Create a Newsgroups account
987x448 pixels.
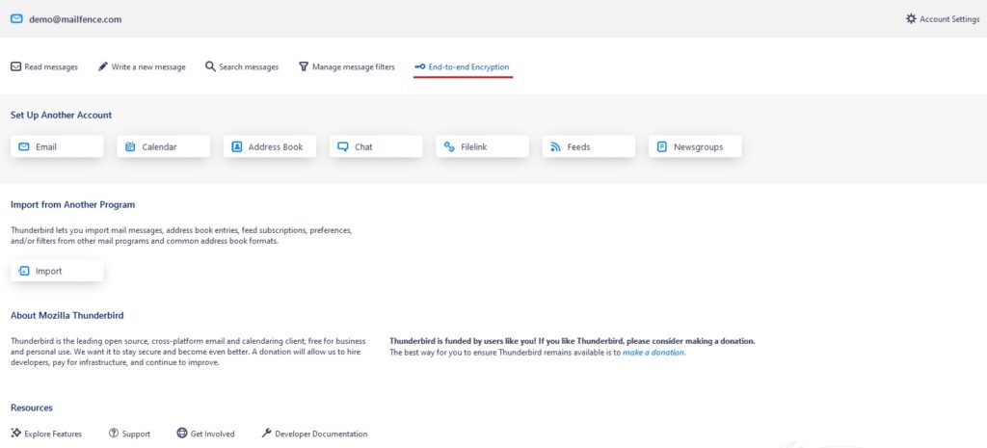(x=696, y=146)
